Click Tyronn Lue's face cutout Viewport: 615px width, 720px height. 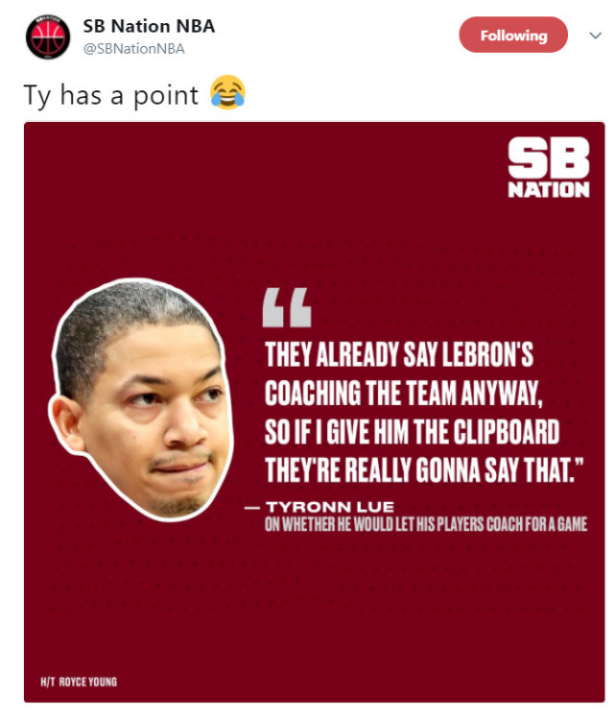pos(141,399)
